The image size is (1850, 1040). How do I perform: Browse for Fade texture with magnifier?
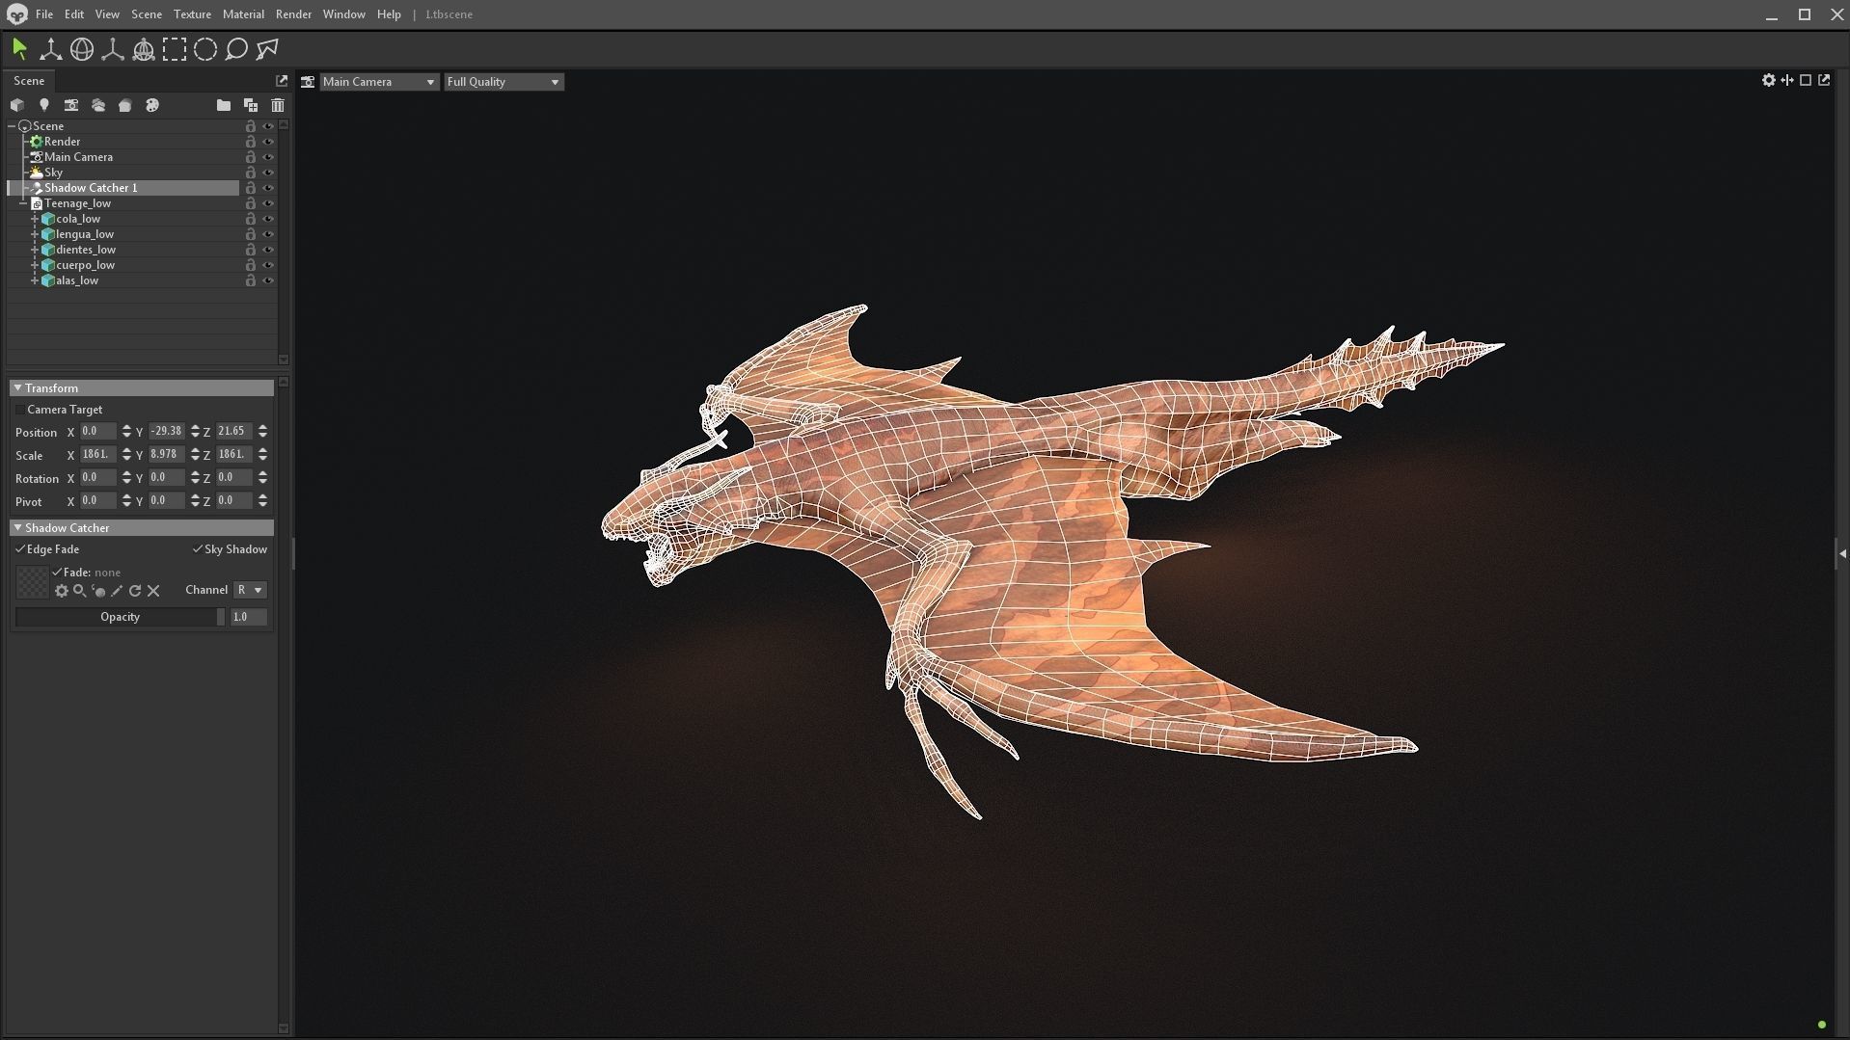click(x=80, y=591)
